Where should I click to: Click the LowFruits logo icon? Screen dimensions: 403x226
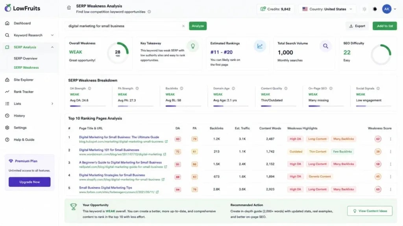pos(8,8)
